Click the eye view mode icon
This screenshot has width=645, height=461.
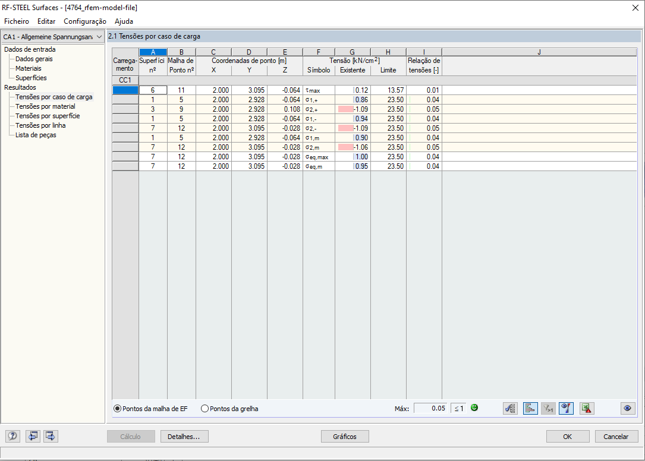click(627, 408)
